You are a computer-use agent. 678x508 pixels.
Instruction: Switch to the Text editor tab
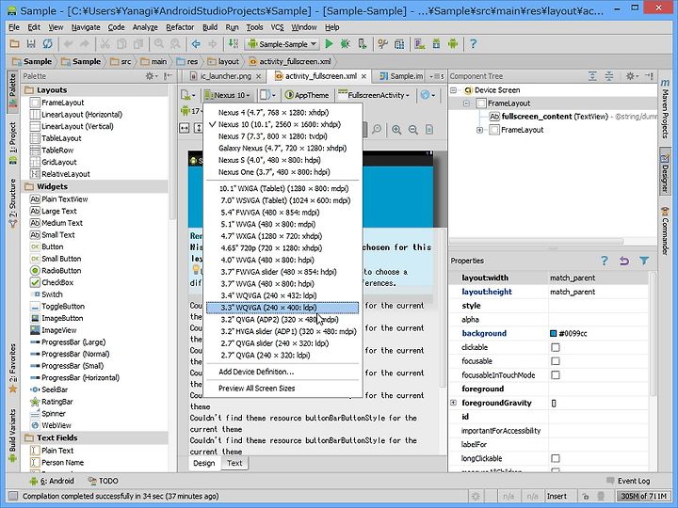[234, 463]
